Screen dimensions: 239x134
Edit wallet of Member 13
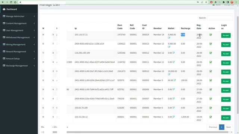(169, 47)
